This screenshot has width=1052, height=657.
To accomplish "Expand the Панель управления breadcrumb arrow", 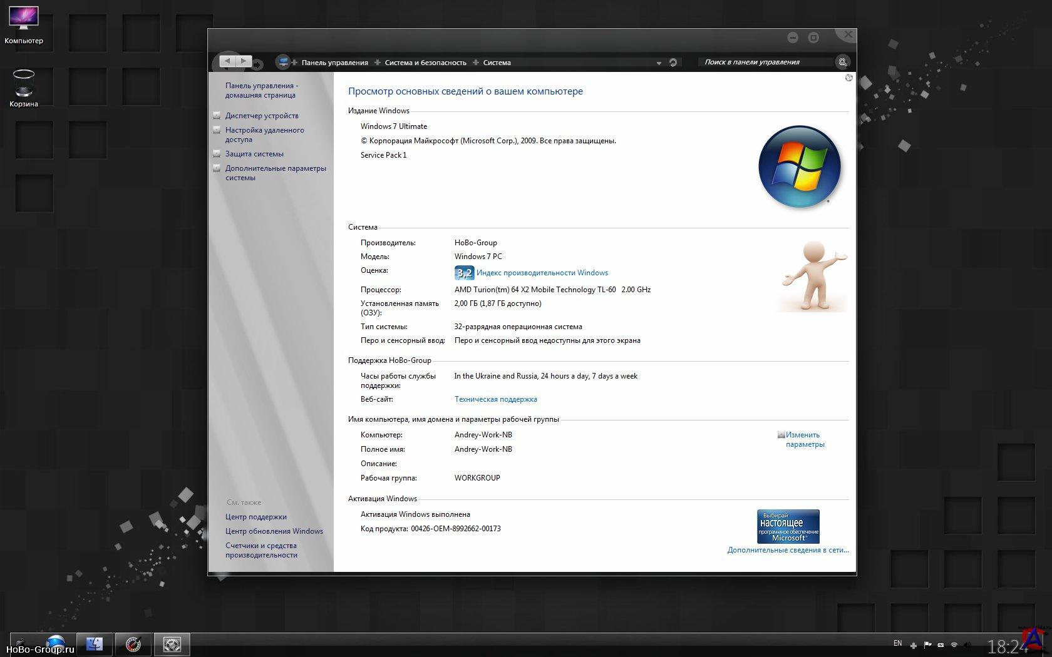I will click(x=377, y=63).
